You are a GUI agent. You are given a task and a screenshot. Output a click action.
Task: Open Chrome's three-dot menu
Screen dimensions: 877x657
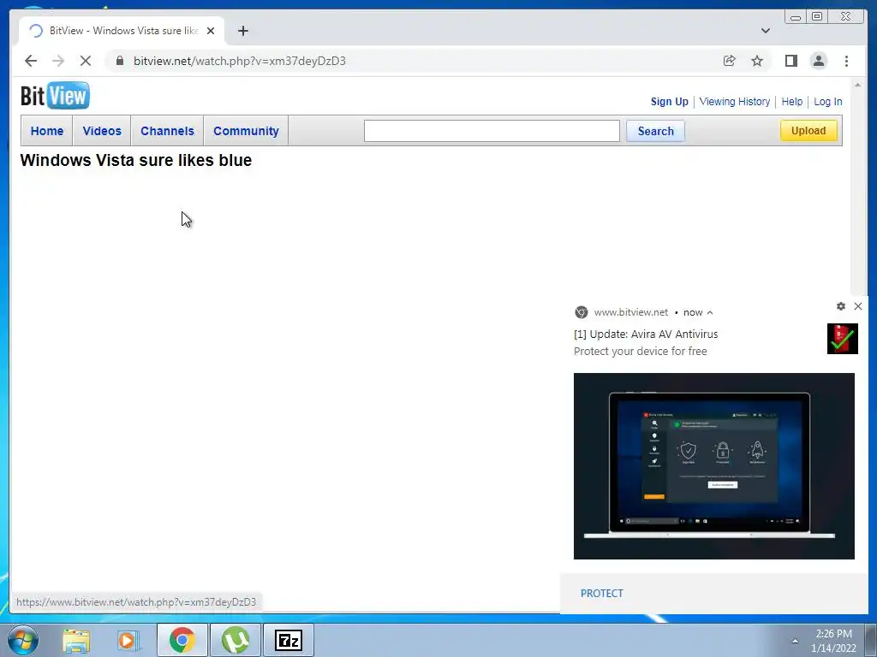click(847, 61)
